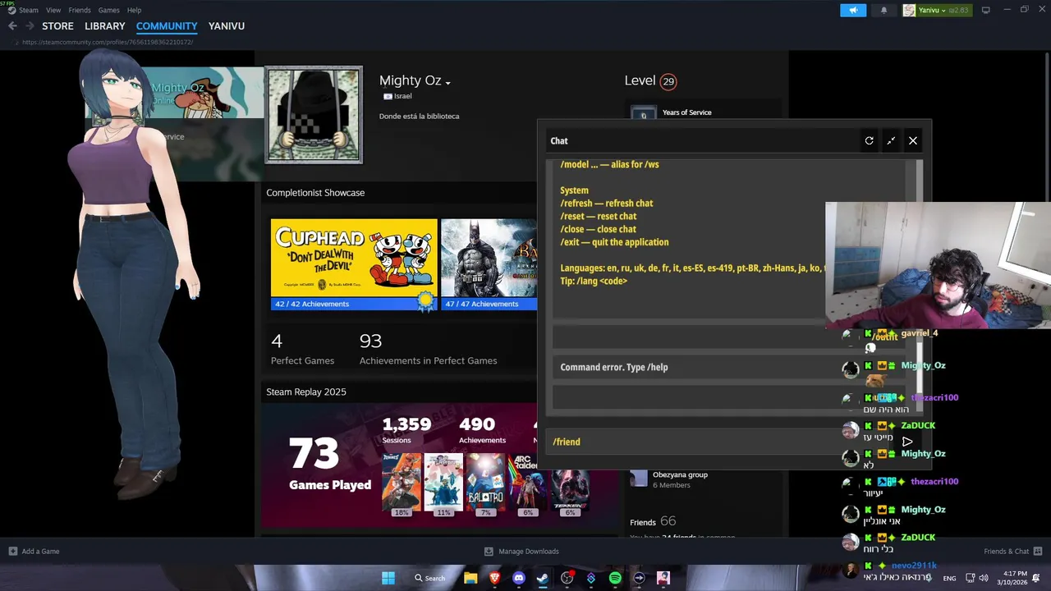Open the Steam notifications bell
The width and height of the screenshot is (1051, 591).
click(x=883, y=10)
